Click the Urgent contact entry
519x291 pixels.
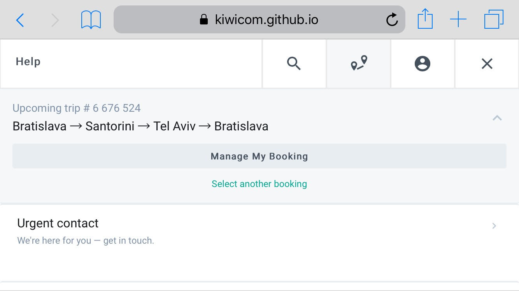[58, 223]
